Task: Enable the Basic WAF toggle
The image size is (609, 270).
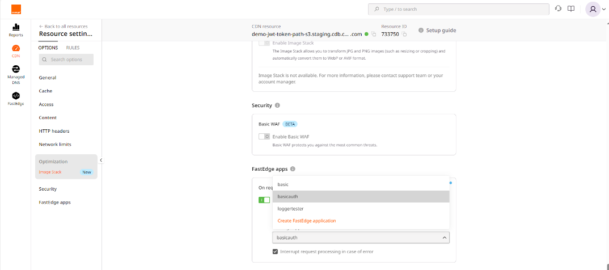Action: (x=264, y=137)
